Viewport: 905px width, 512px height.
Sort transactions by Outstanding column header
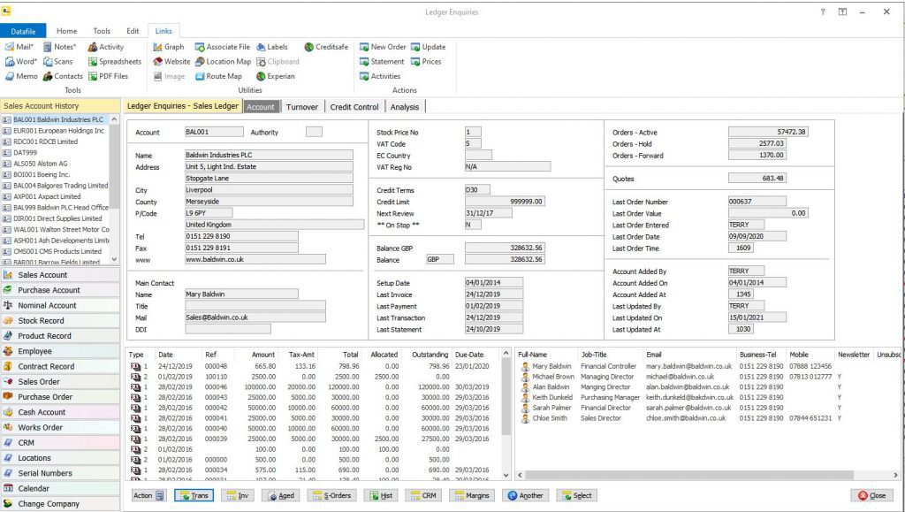coord(430,355)
